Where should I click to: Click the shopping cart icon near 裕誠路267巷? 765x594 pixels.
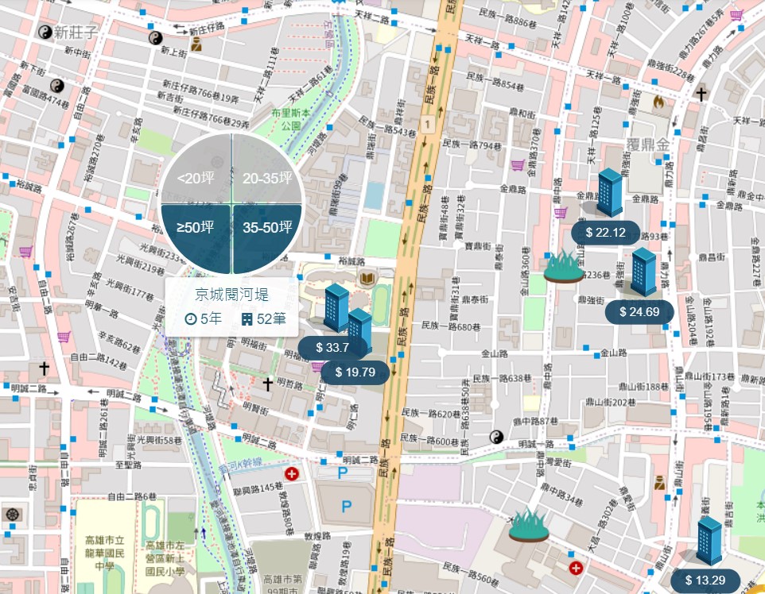[25, 252]
